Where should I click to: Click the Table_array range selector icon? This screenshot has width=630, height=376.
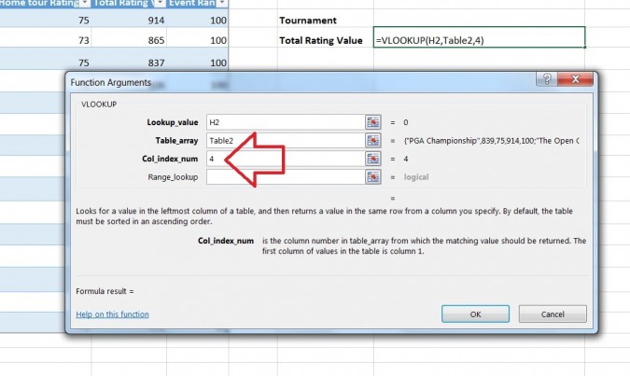click(372, 140)
